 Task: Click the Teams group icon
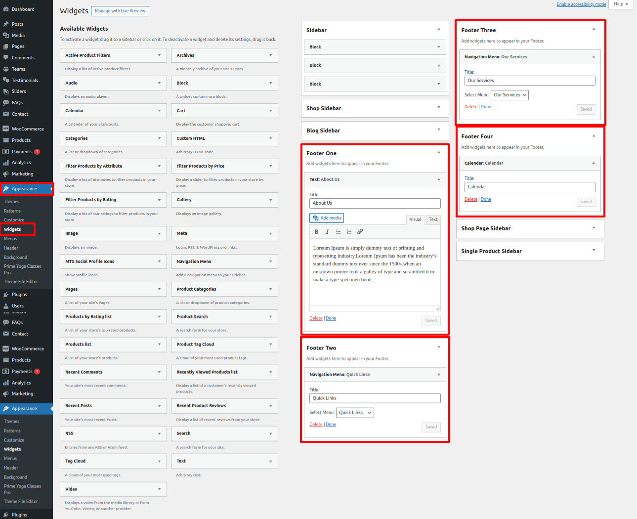tap(6, 69)
